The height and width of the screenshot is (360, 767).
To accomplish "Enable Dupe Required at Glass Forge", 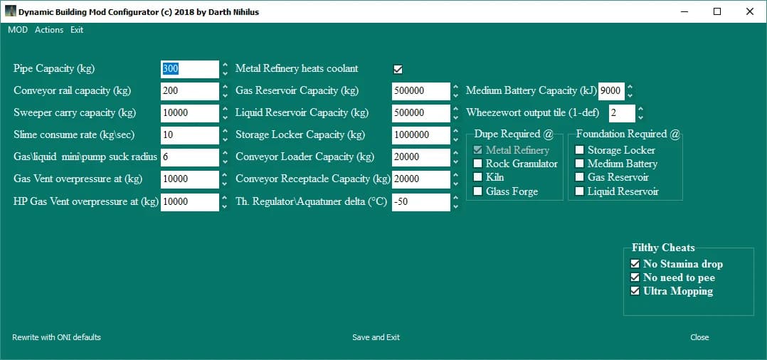I will pyautogui.click(x=477, y=191).
